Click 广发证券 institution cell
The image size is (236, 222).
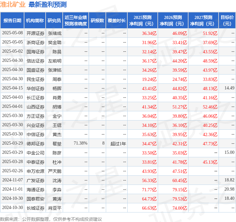pos(35,180)
